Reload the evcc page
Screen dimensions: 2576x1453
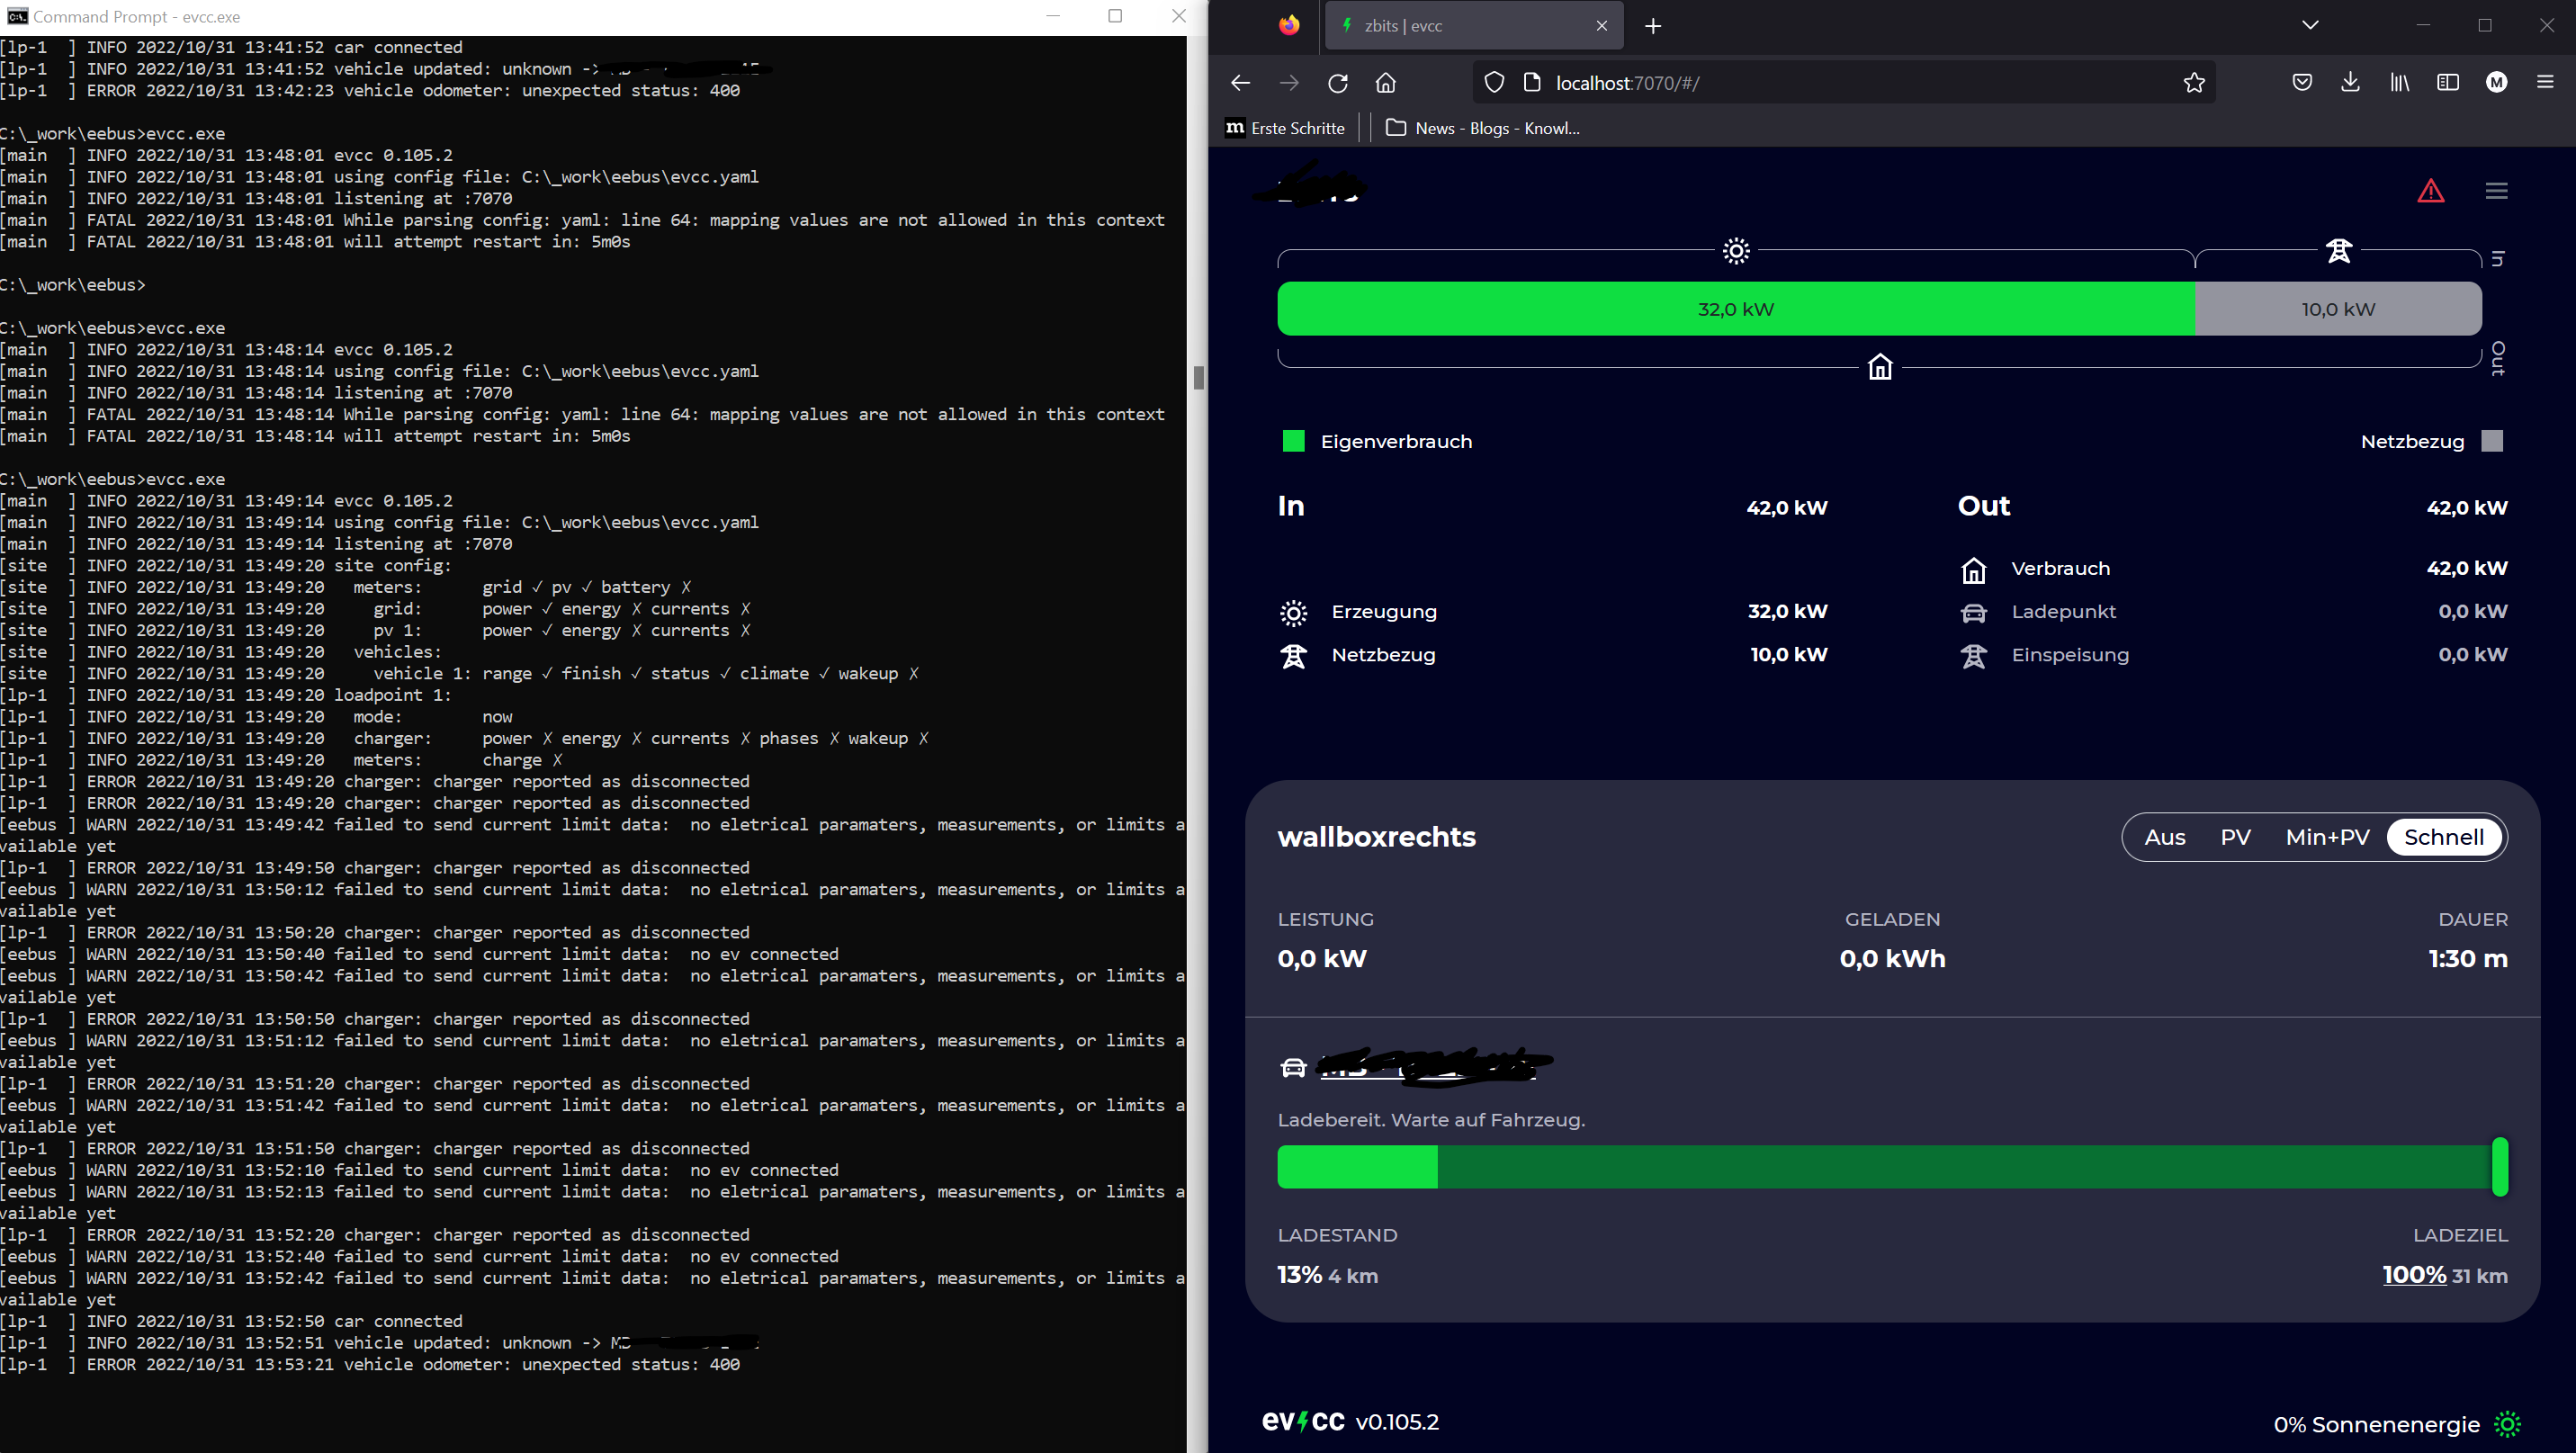coord(1338,82)
